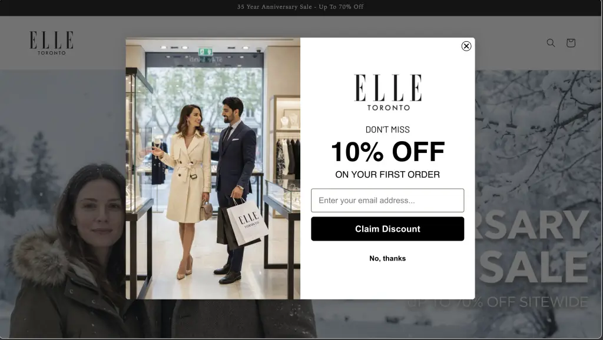This screenshot has height=340, width=603.
Task: Decline offer via No, thanks link
Action: (387, 259)
